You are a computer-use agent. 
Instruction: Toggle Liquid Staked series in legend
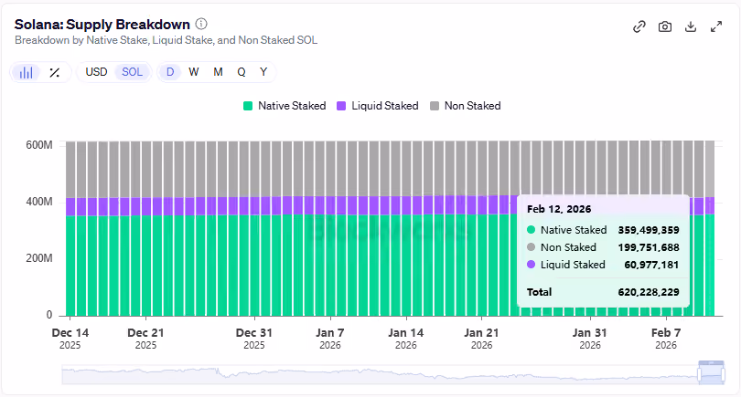coord(378,106)
